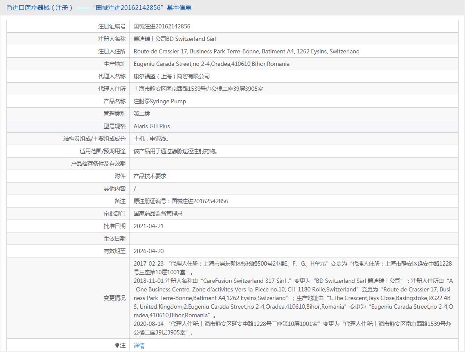This screenshot has height=353, width=465.
Task: Click the 审批部门 row label
Action: point(114,214)
